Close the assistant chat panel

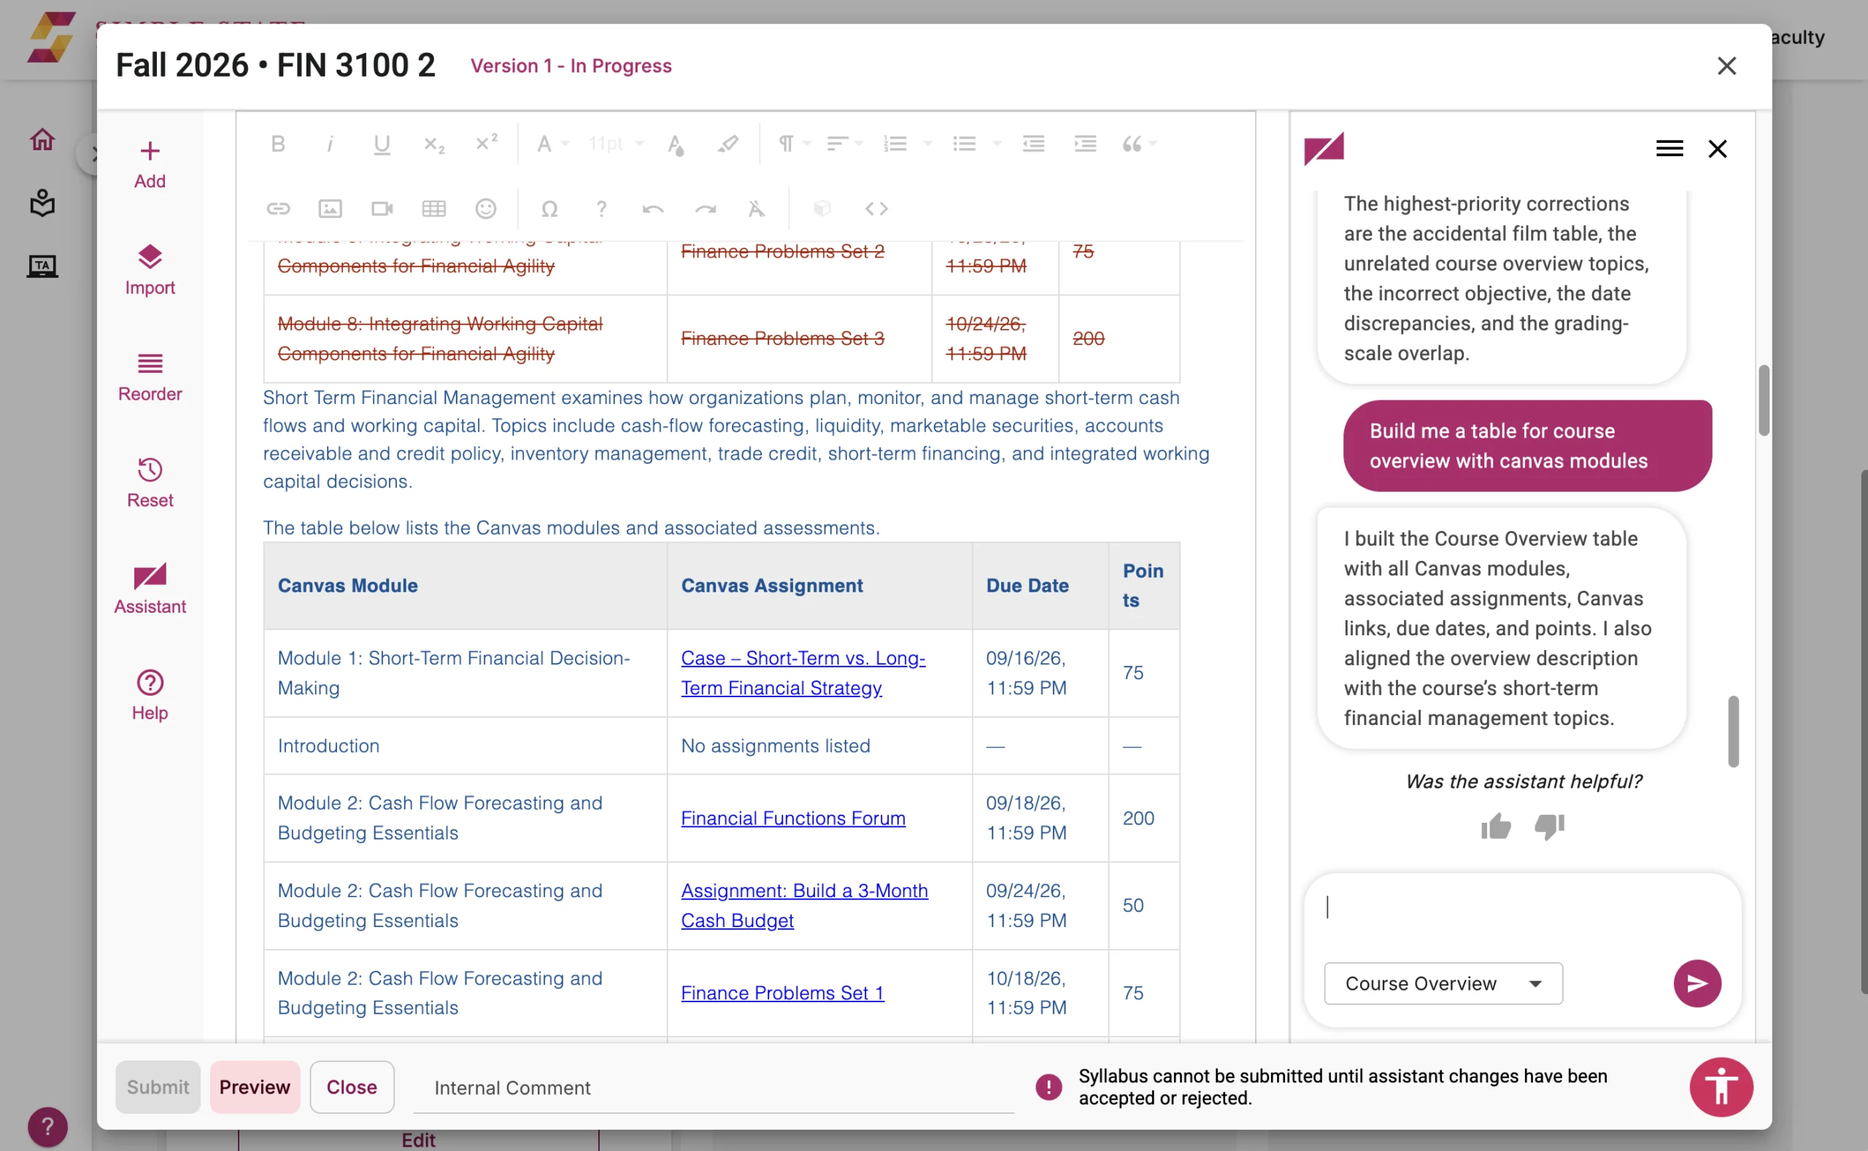[x=1717, y=149]
